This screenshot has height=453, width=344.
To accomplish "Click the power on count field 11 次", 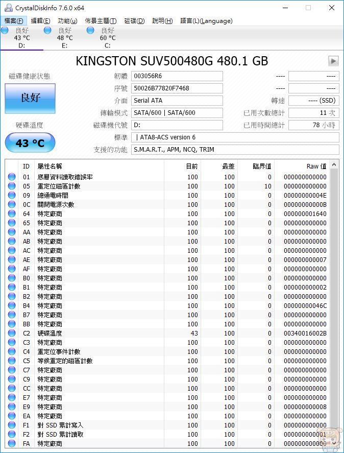I will [x=314, y=113].
